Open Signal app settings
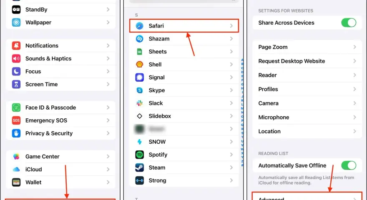 pyautogui.click(x=184, y=77)
